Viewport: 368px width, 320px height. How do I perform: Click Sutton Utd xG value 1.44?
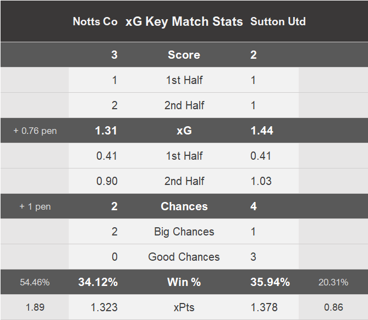[x=262, y=131]
